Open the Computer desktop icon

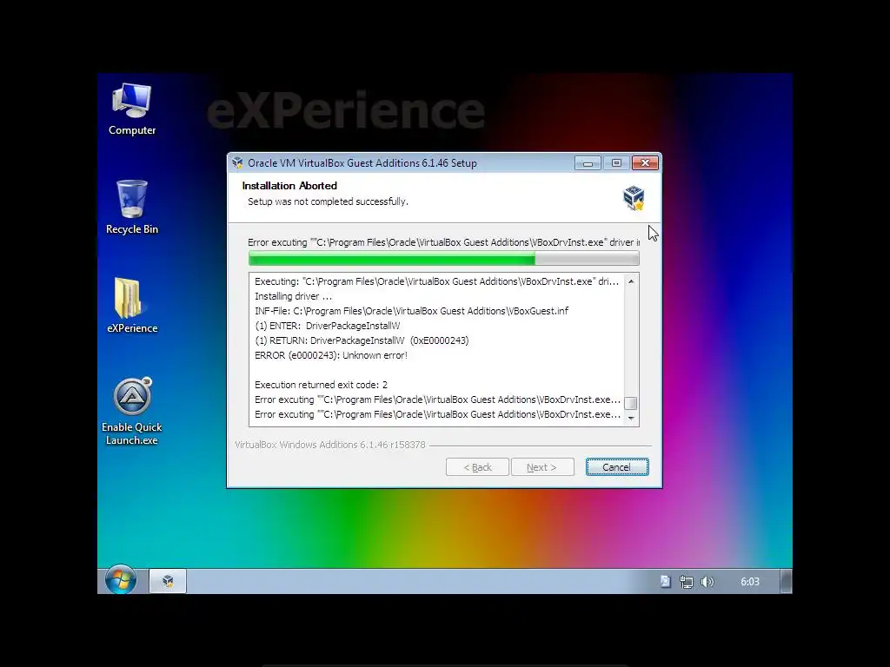(132, 110)
